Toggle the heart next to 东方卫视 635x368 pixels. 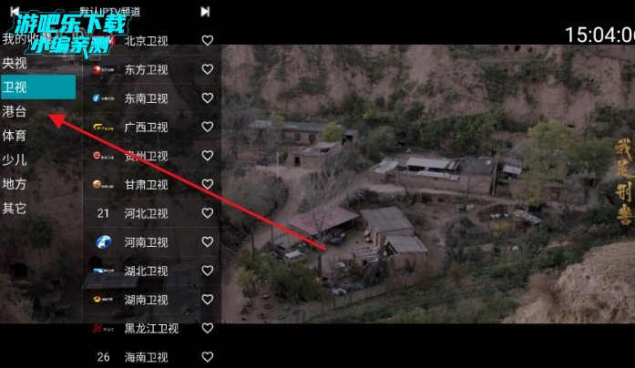tap(208, 69)
